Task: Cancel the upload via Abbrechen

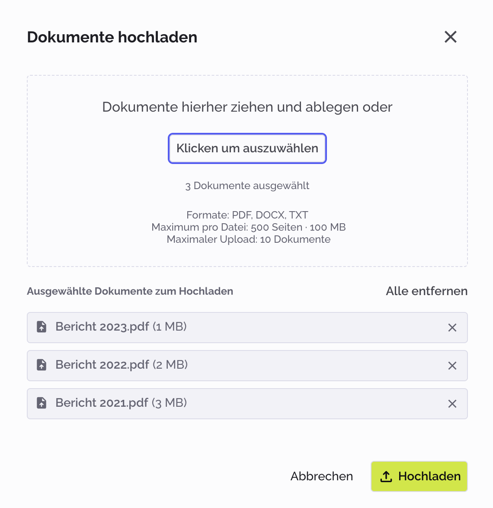Action: point(322,476)
